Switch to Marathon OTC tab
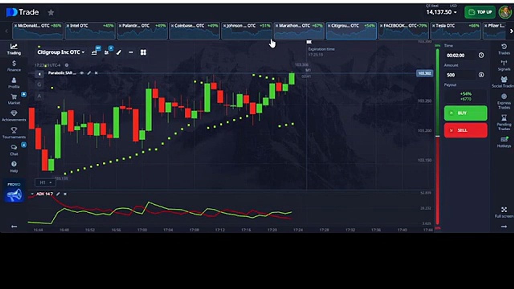514x289 pixels. (x=299, y=31)
